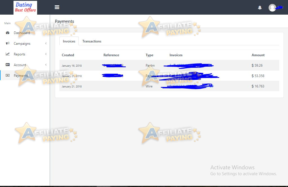Expand the Account submenu chevron

tap(46, 65)
